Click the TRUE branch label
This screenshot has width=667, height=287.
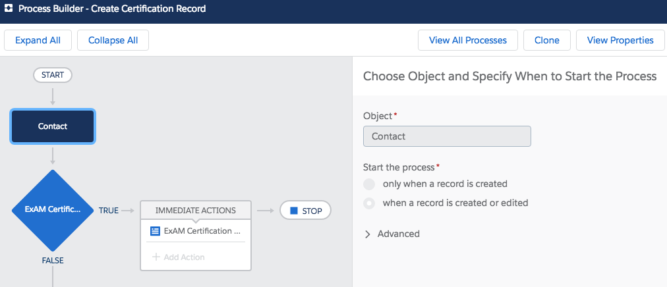tap(109, 211)
